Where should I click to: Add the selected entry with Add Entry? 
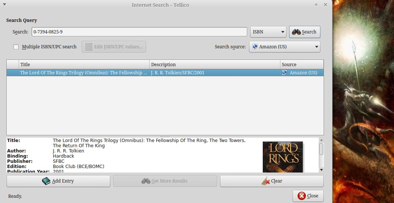[x=58, y=181]
